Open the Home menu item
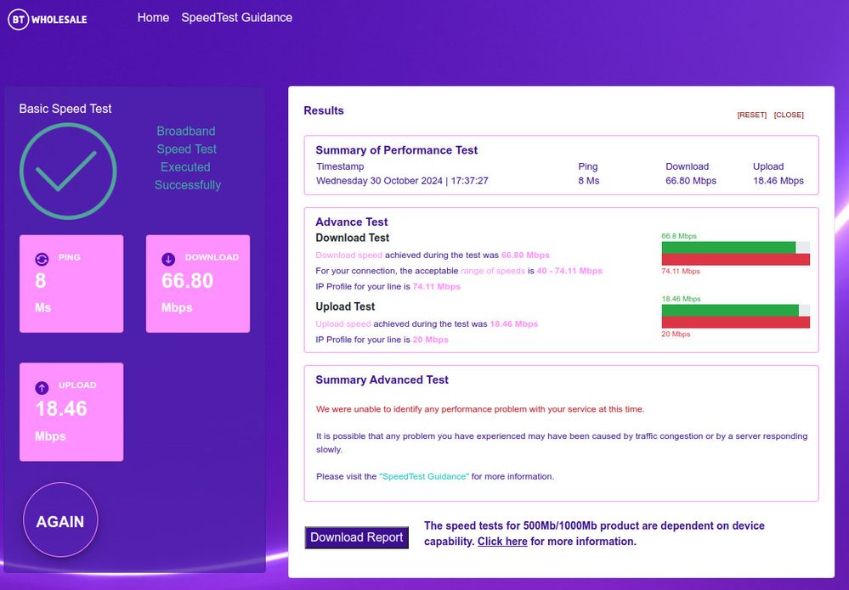 [153, 17]
